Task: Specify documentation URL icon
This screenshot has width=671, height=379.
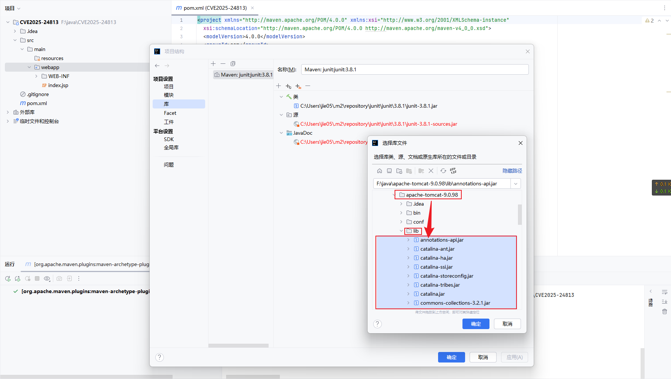Action: (288, 86)
